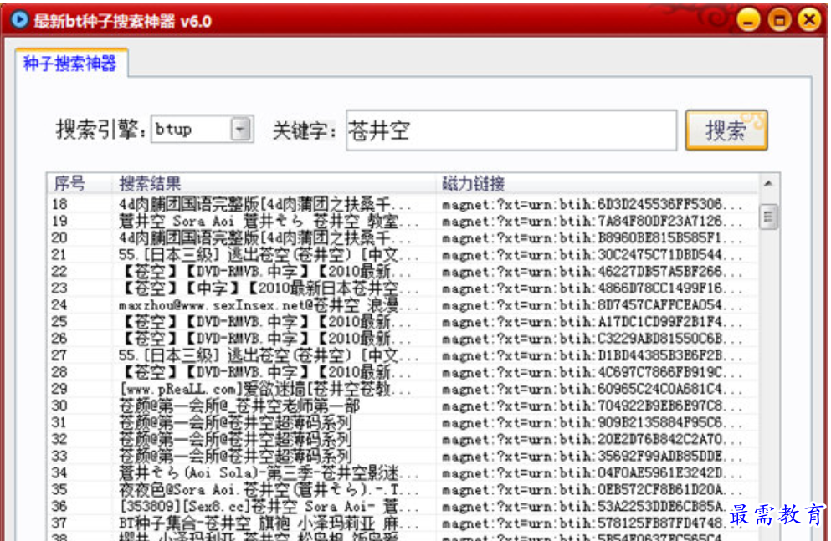Sort by the 序号 column header
This screenshot has height=541, width=831.
point(79,184)
